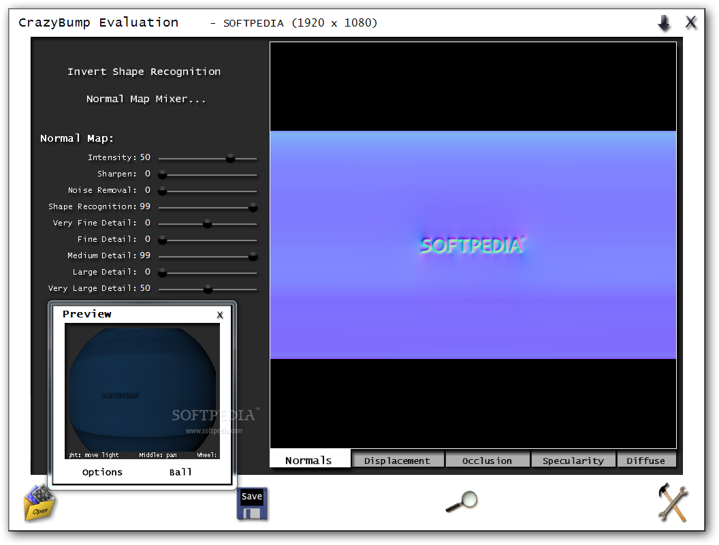Click the Very Fine Detail: label
Image resolution: width=719 pixels, height=545 pixels.
95,223
